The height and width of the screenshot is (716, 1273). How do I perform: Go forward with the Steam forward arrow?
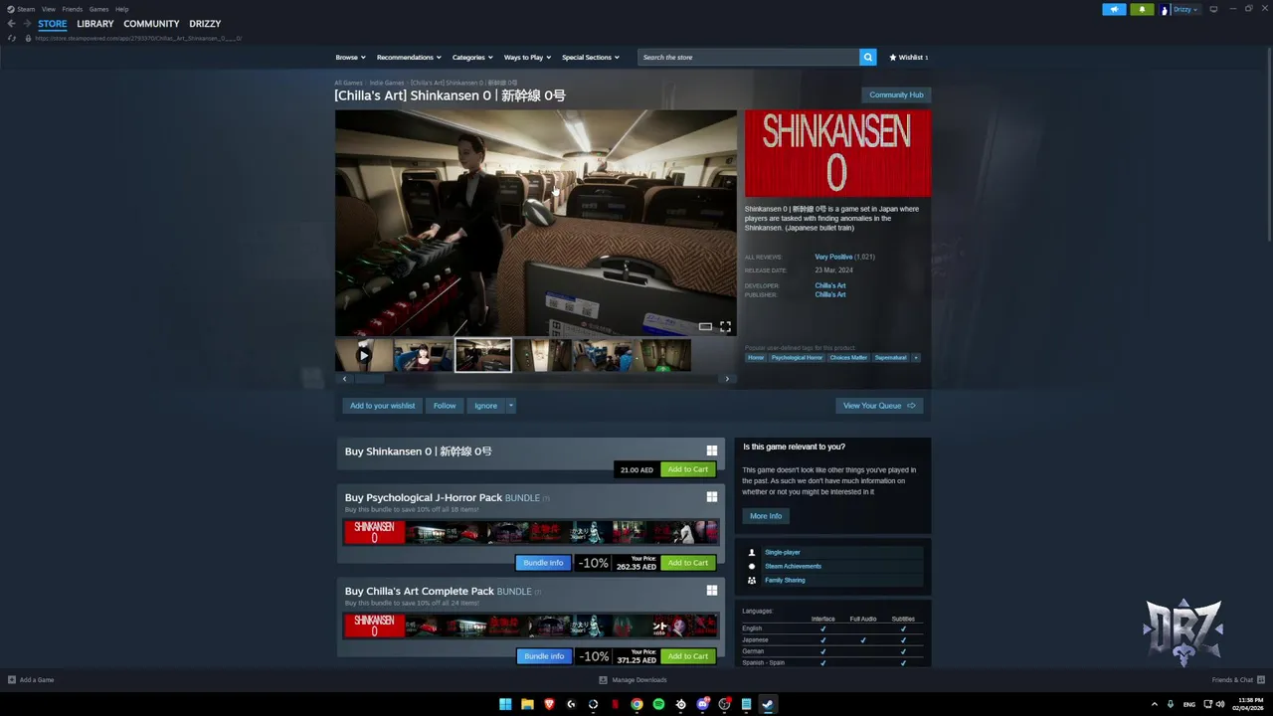click(27, 24)
